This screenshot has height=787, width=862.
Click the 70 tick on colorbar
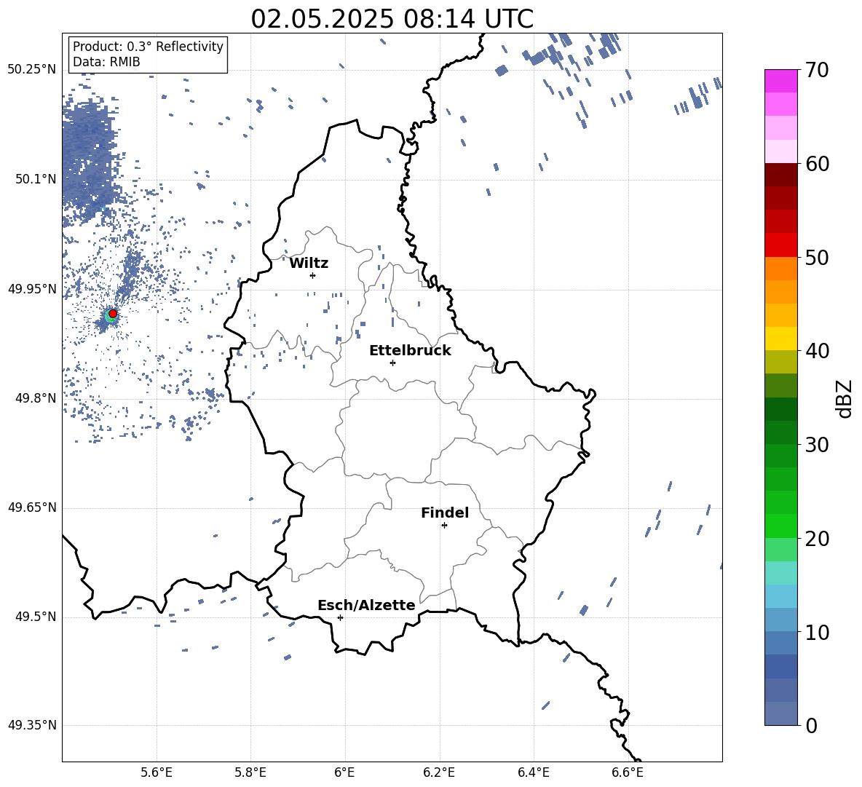(816, 70)
